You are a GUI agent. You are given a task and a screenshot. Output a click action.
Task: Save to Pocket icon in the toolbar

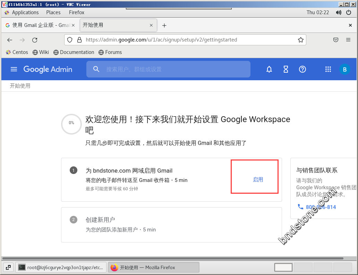336,40
